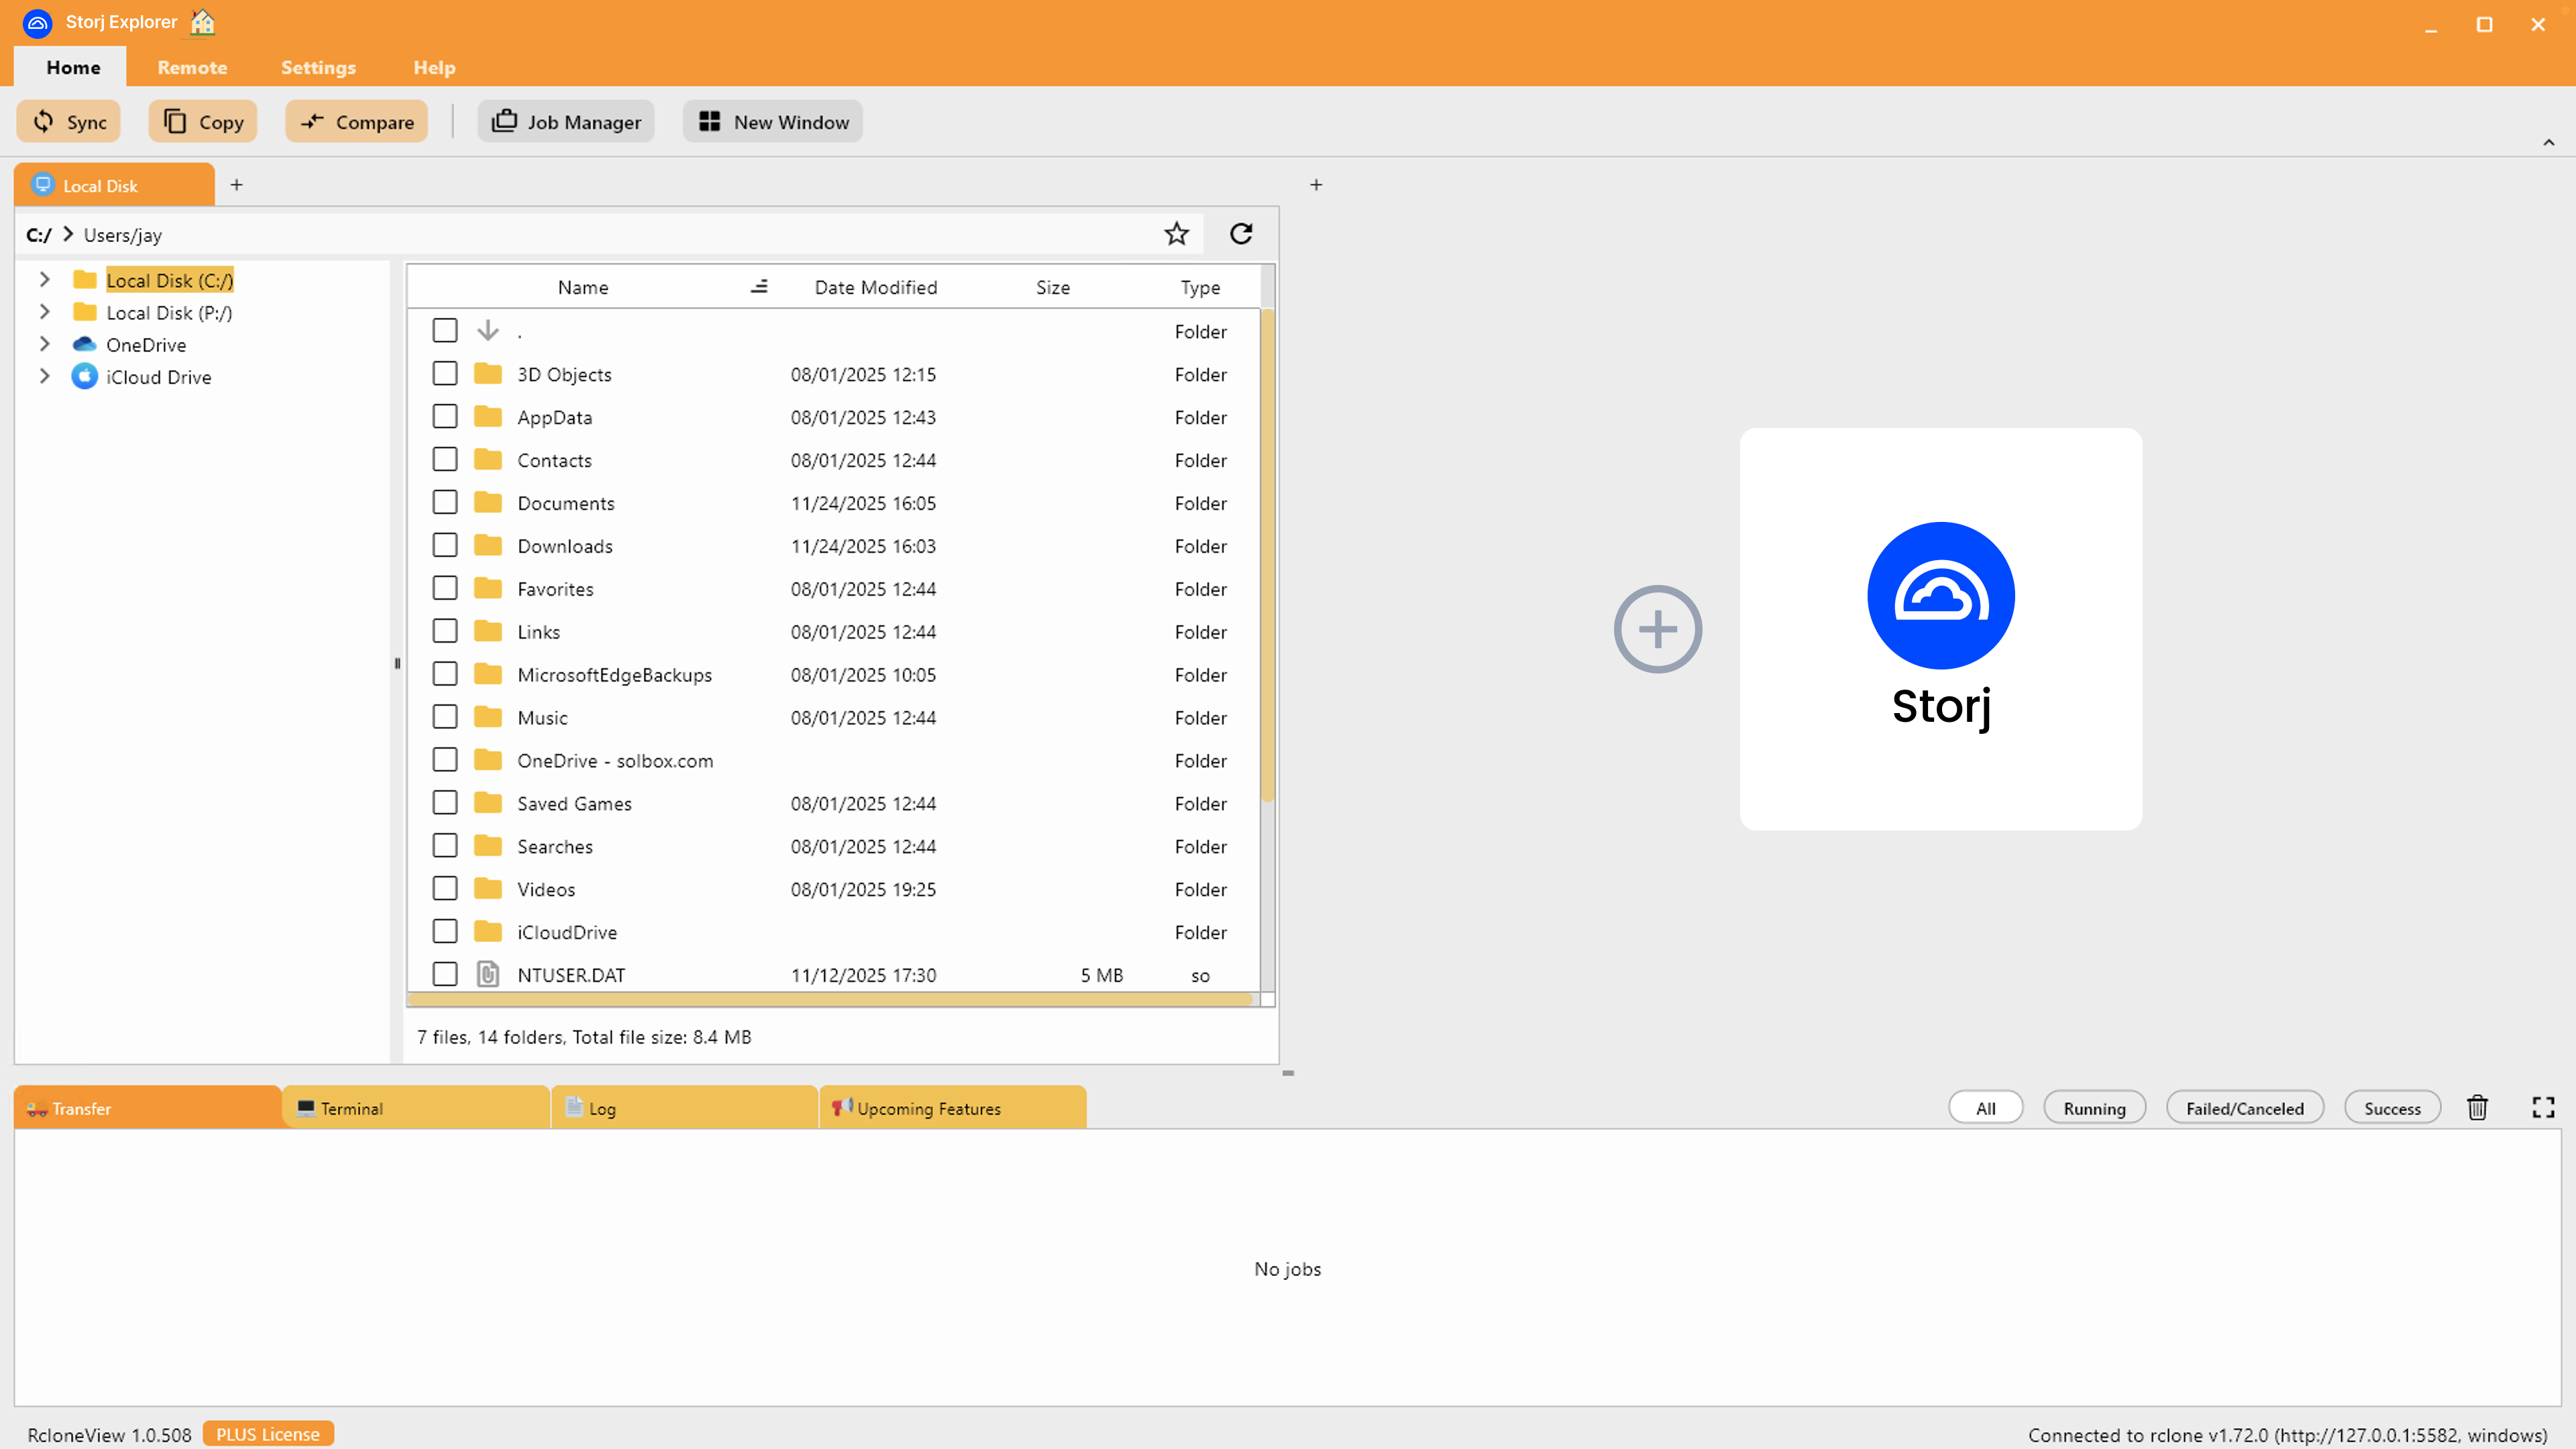Click the plus circle to add a remote
The image size is (2576, 1449).
[x=1657, y=629]
